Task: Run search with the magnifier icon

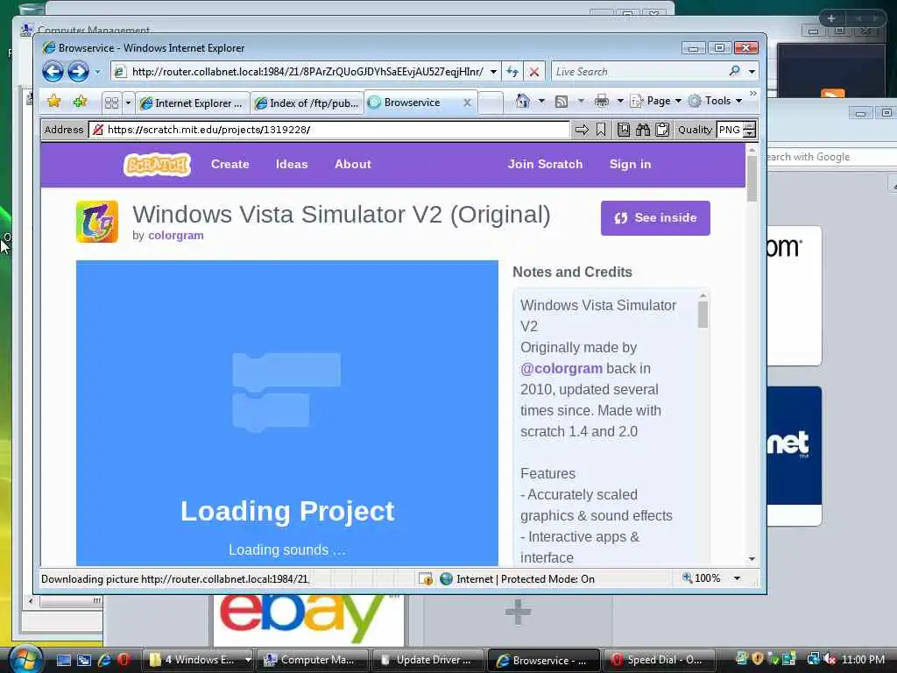Action: [x=735, y=71]
